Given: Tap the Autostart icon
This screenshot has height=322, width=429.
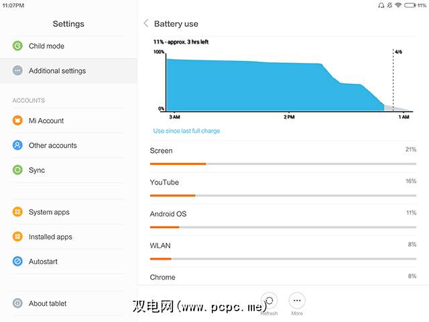Looking at the screenshot, I should 17,262.
